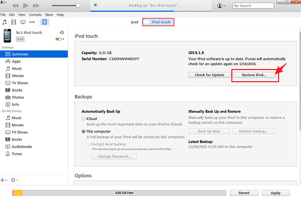Screen dimensions: 301x199
Task: Open the account user menu
Action: (221, 6)
